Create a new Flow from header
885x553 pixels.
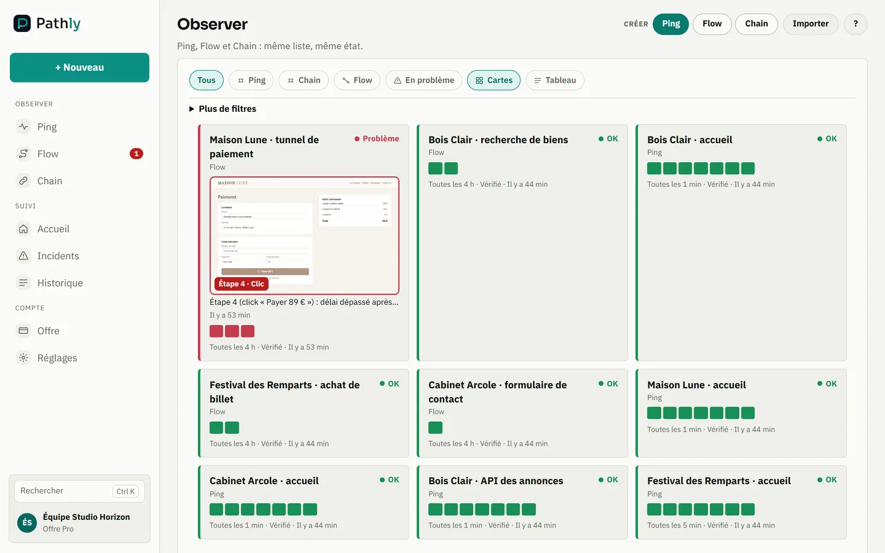click(712, 24)
